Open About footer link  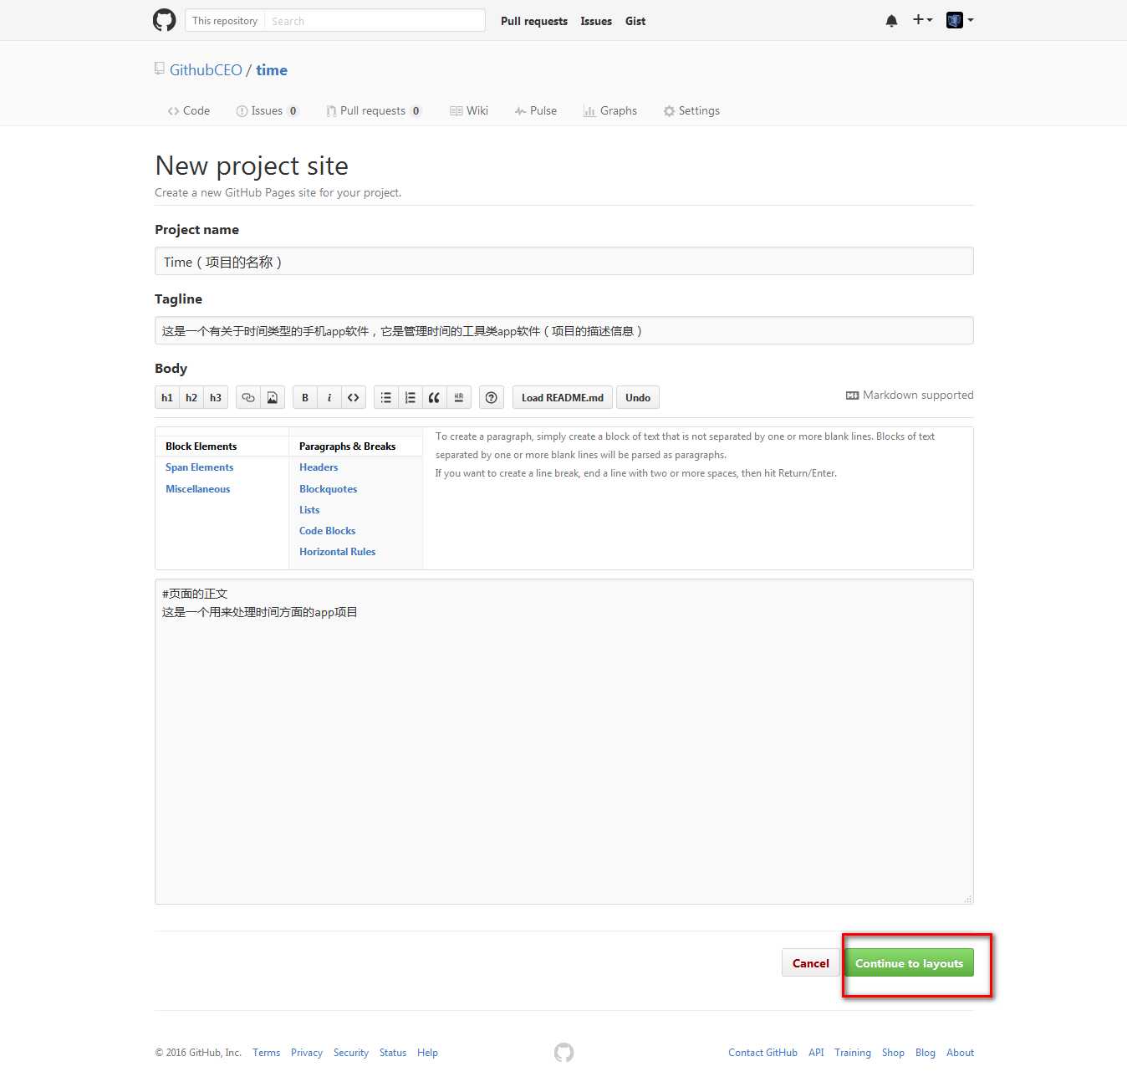tap(960, 1053)
